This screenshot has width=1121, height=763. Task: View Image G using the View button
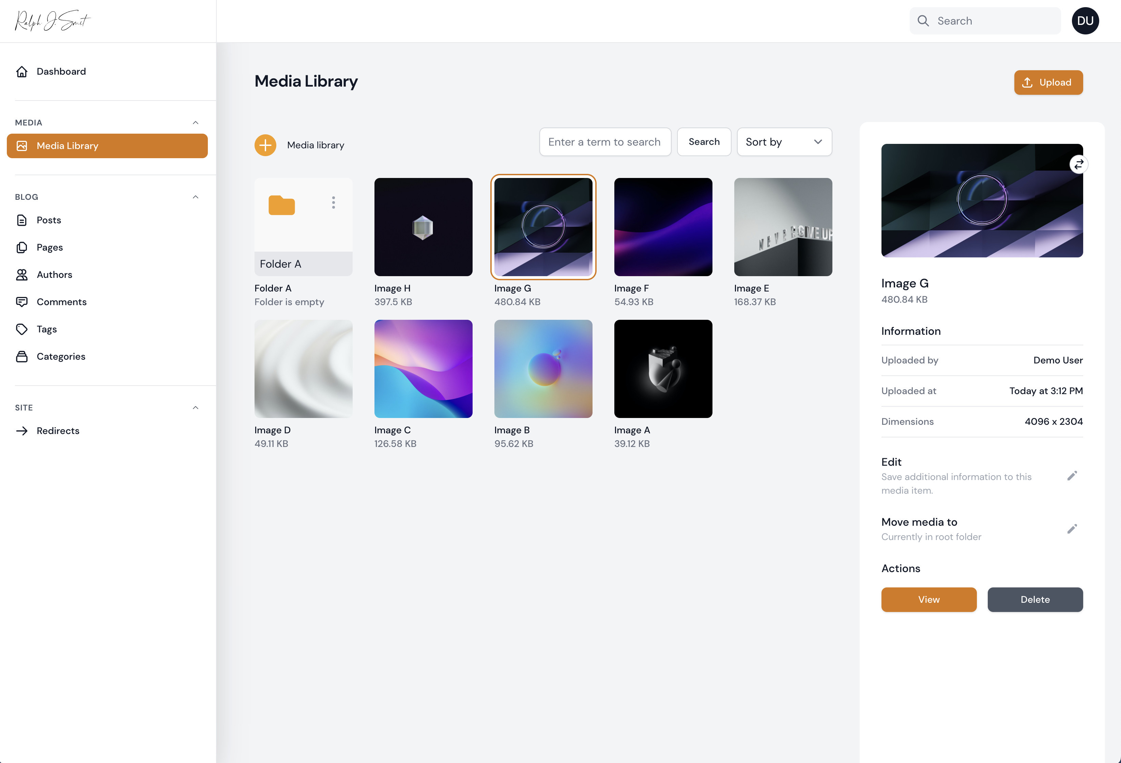[x=928, y=599]
